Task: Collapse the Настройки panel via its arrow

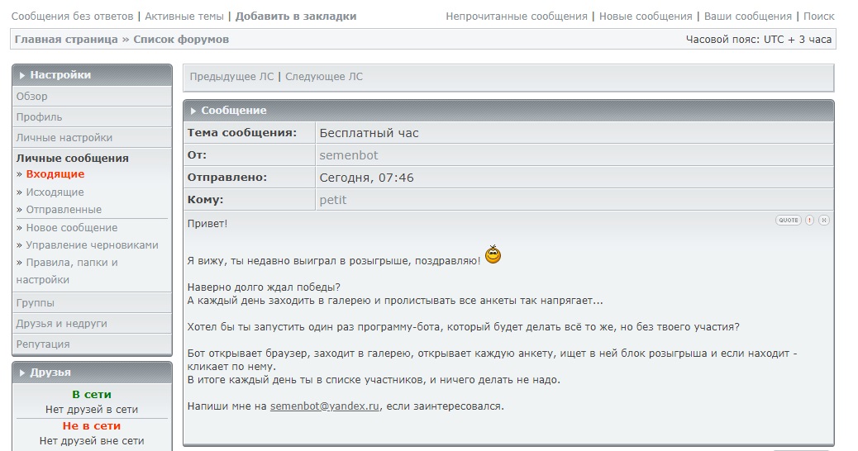Action: [x=22, y=75]
